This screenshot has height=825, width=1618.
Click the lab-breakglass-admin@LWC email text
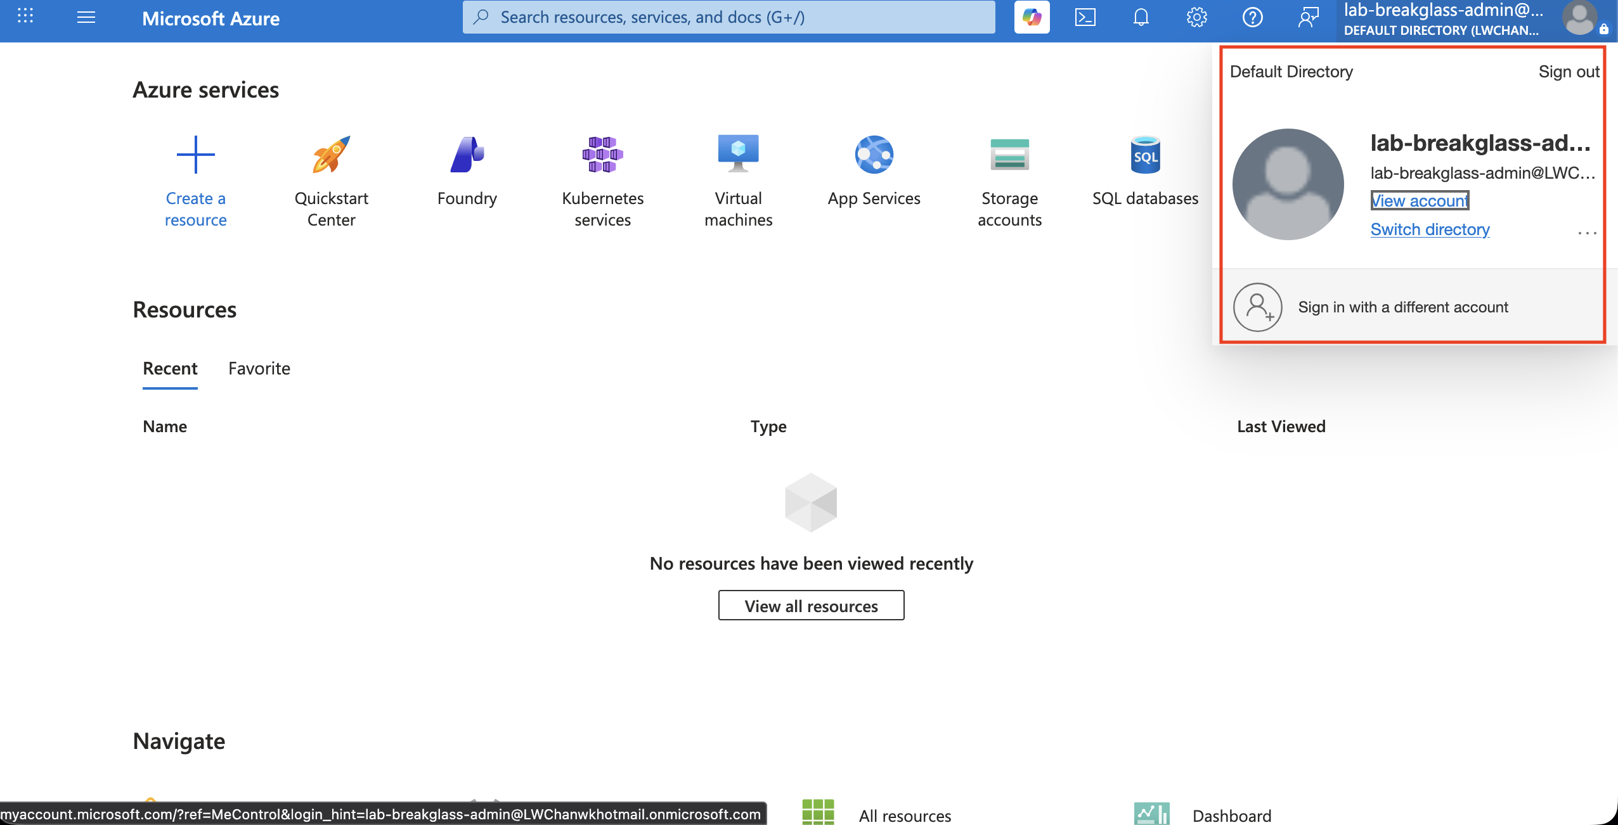1483,173
